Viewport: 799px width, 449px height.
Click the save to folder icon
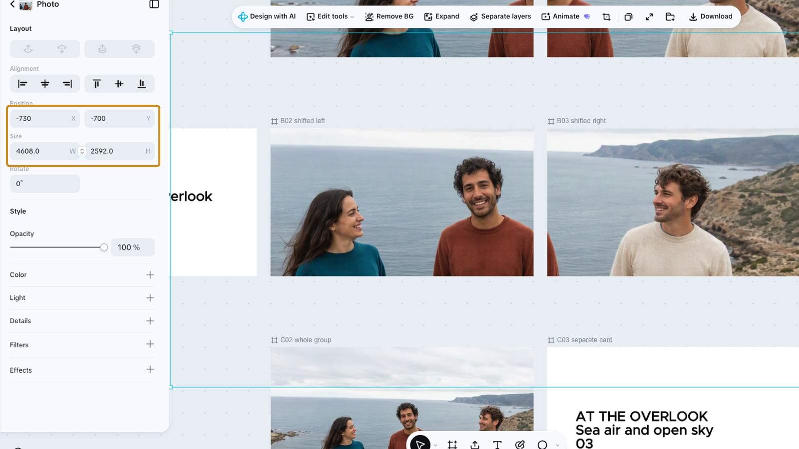tap(670, 16)
